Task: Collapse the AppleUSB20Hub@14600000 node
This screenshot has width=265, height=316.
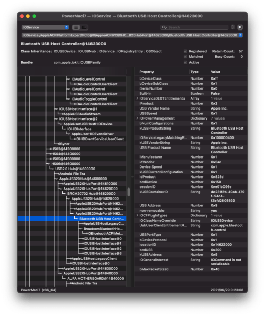Action: [x=56, y=179]
